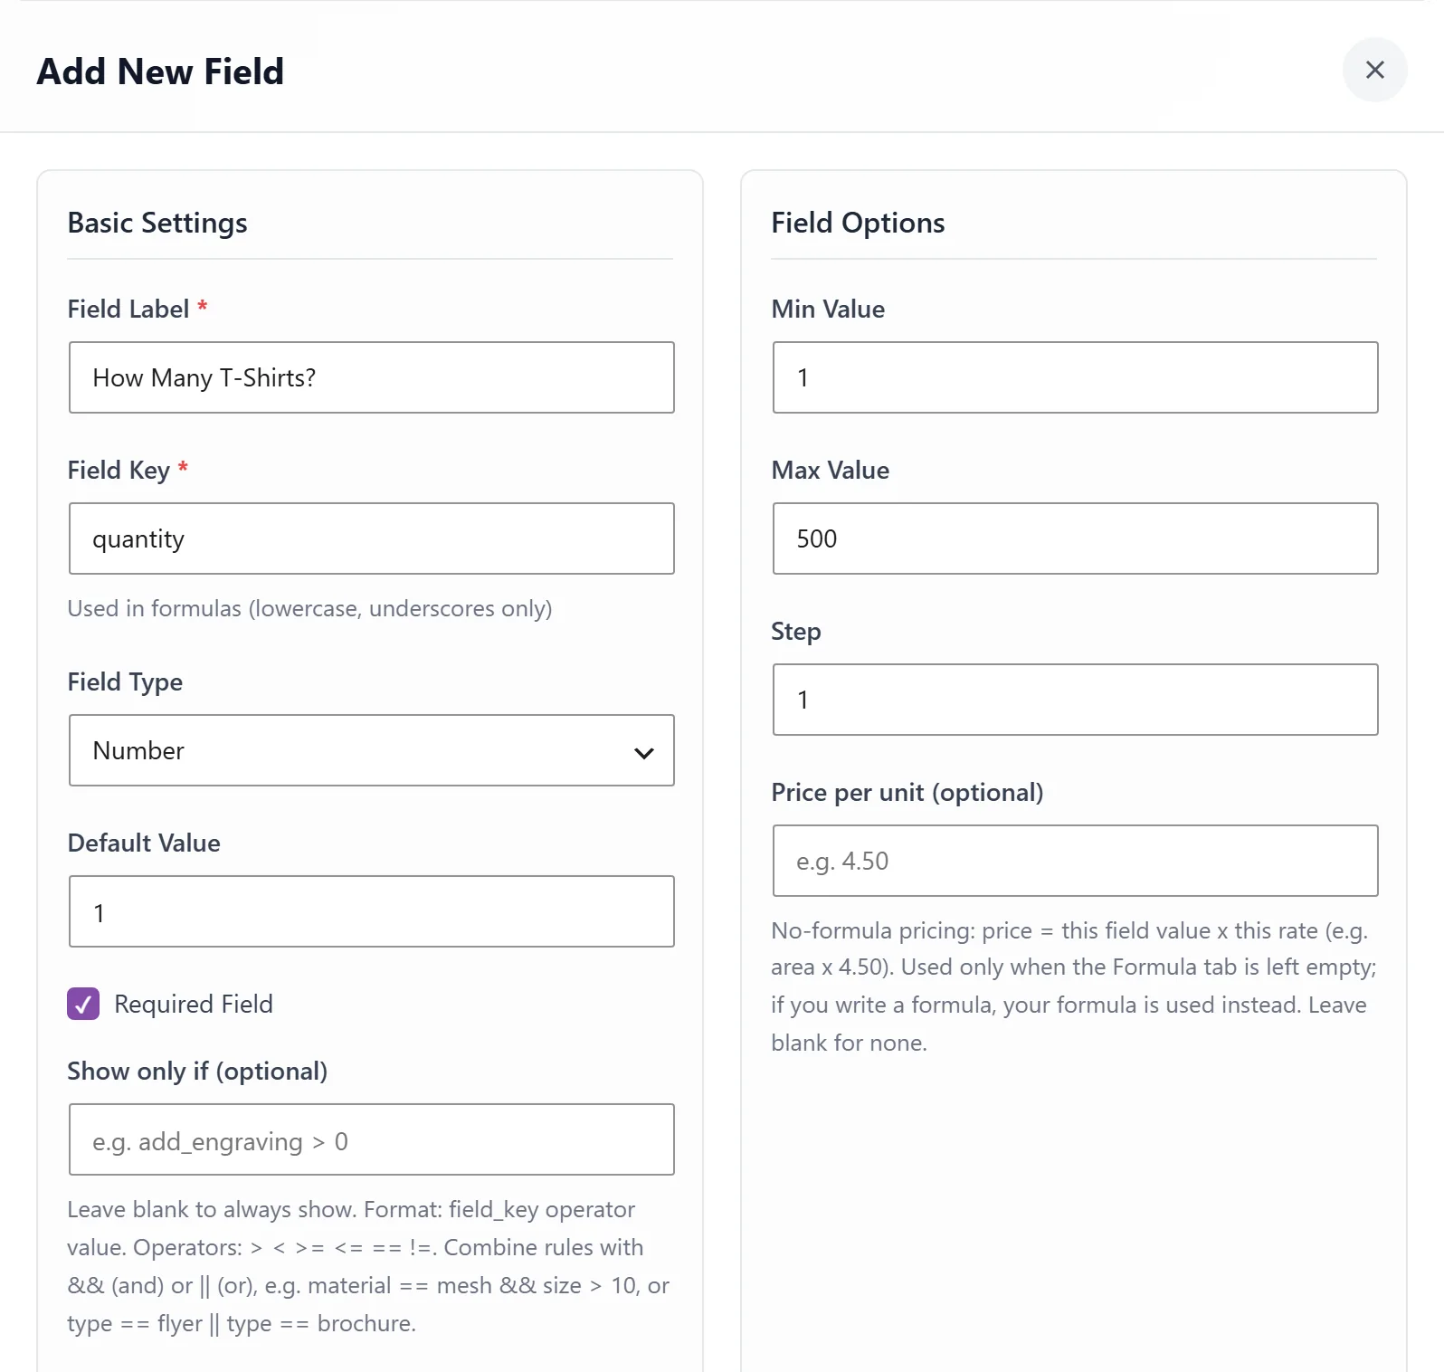
Task: Click the 'Required Field' checkbox label text
Action: pos(194,1004)
